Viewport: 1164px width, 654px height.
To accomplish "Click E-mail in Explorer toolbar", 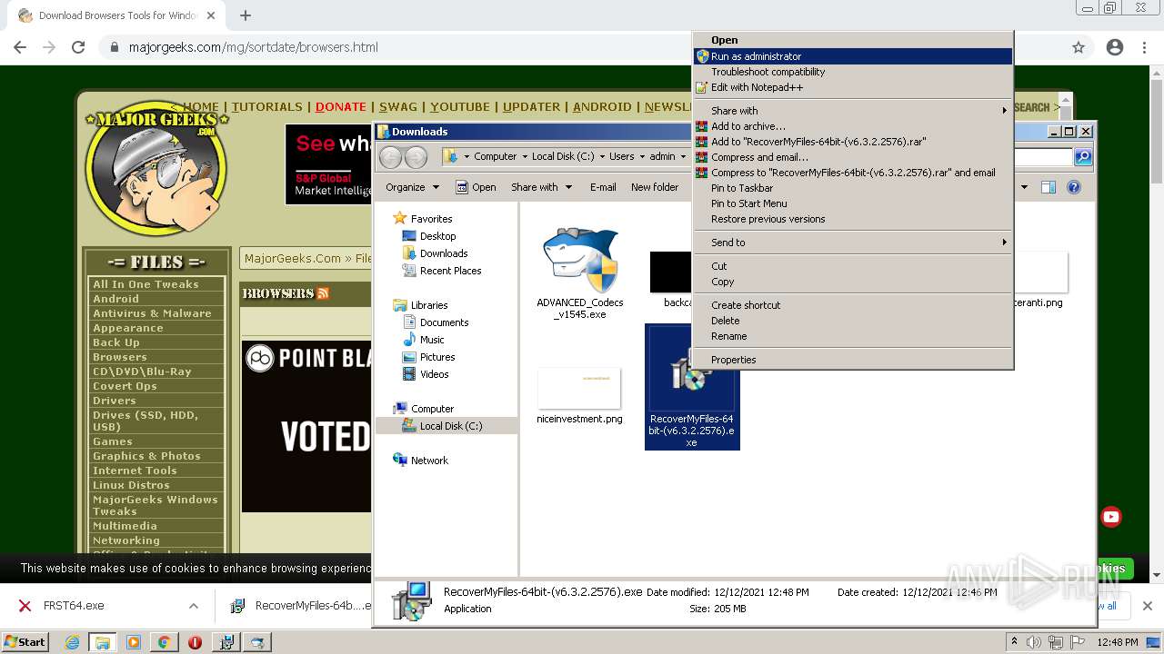I will point(603,187).
